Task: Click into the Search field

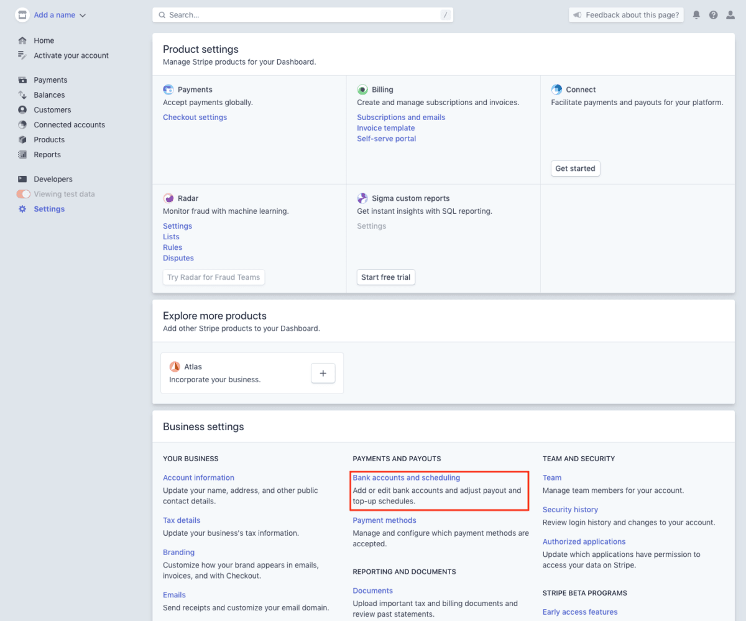Action: 303,15
